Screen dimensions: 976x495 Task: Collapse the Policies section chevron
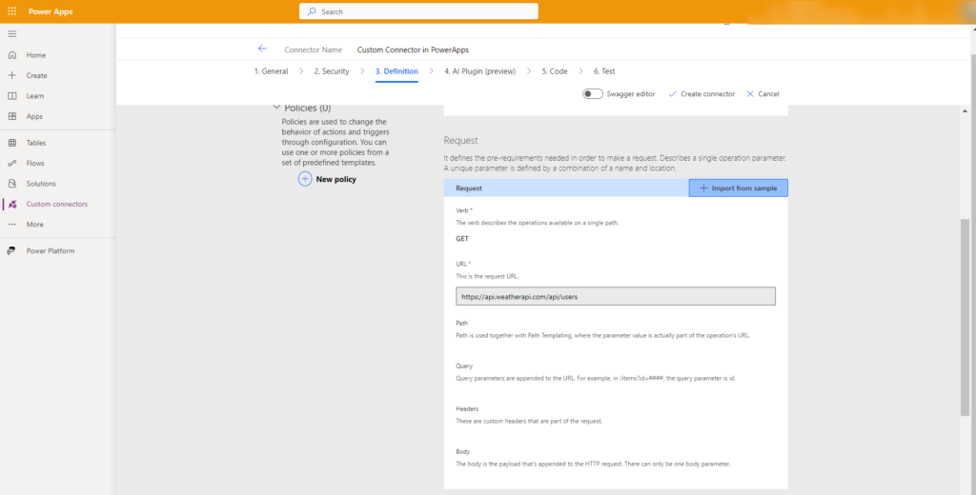[x=276, y=109]
